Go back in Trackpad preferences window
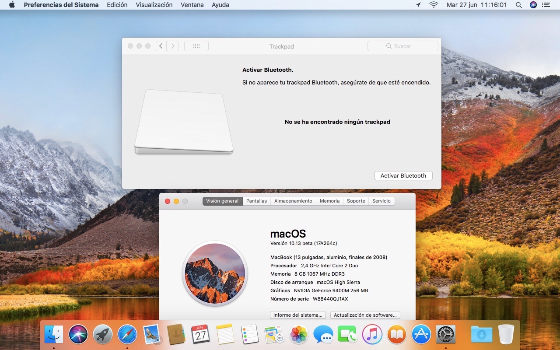 pos(161,46)
